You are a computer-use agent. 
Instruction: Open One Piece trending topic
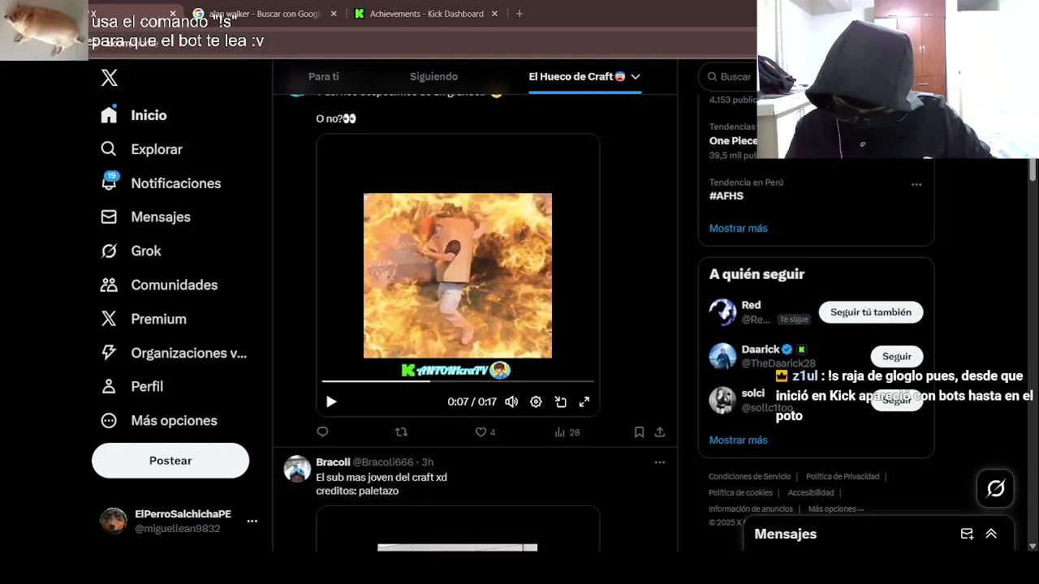click(x=733, y=140)
